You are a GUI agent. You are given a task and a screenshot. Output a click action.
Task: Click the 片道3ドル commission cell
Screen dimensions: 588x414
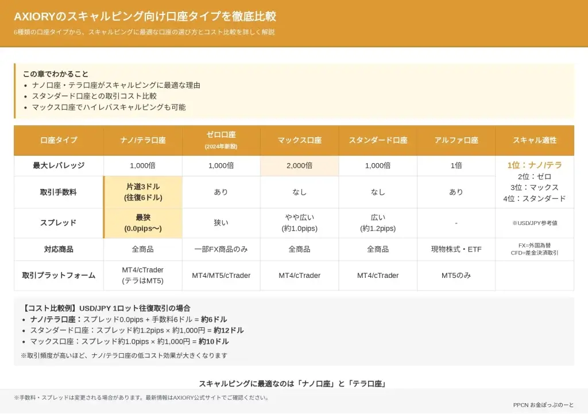pos(143,192)
